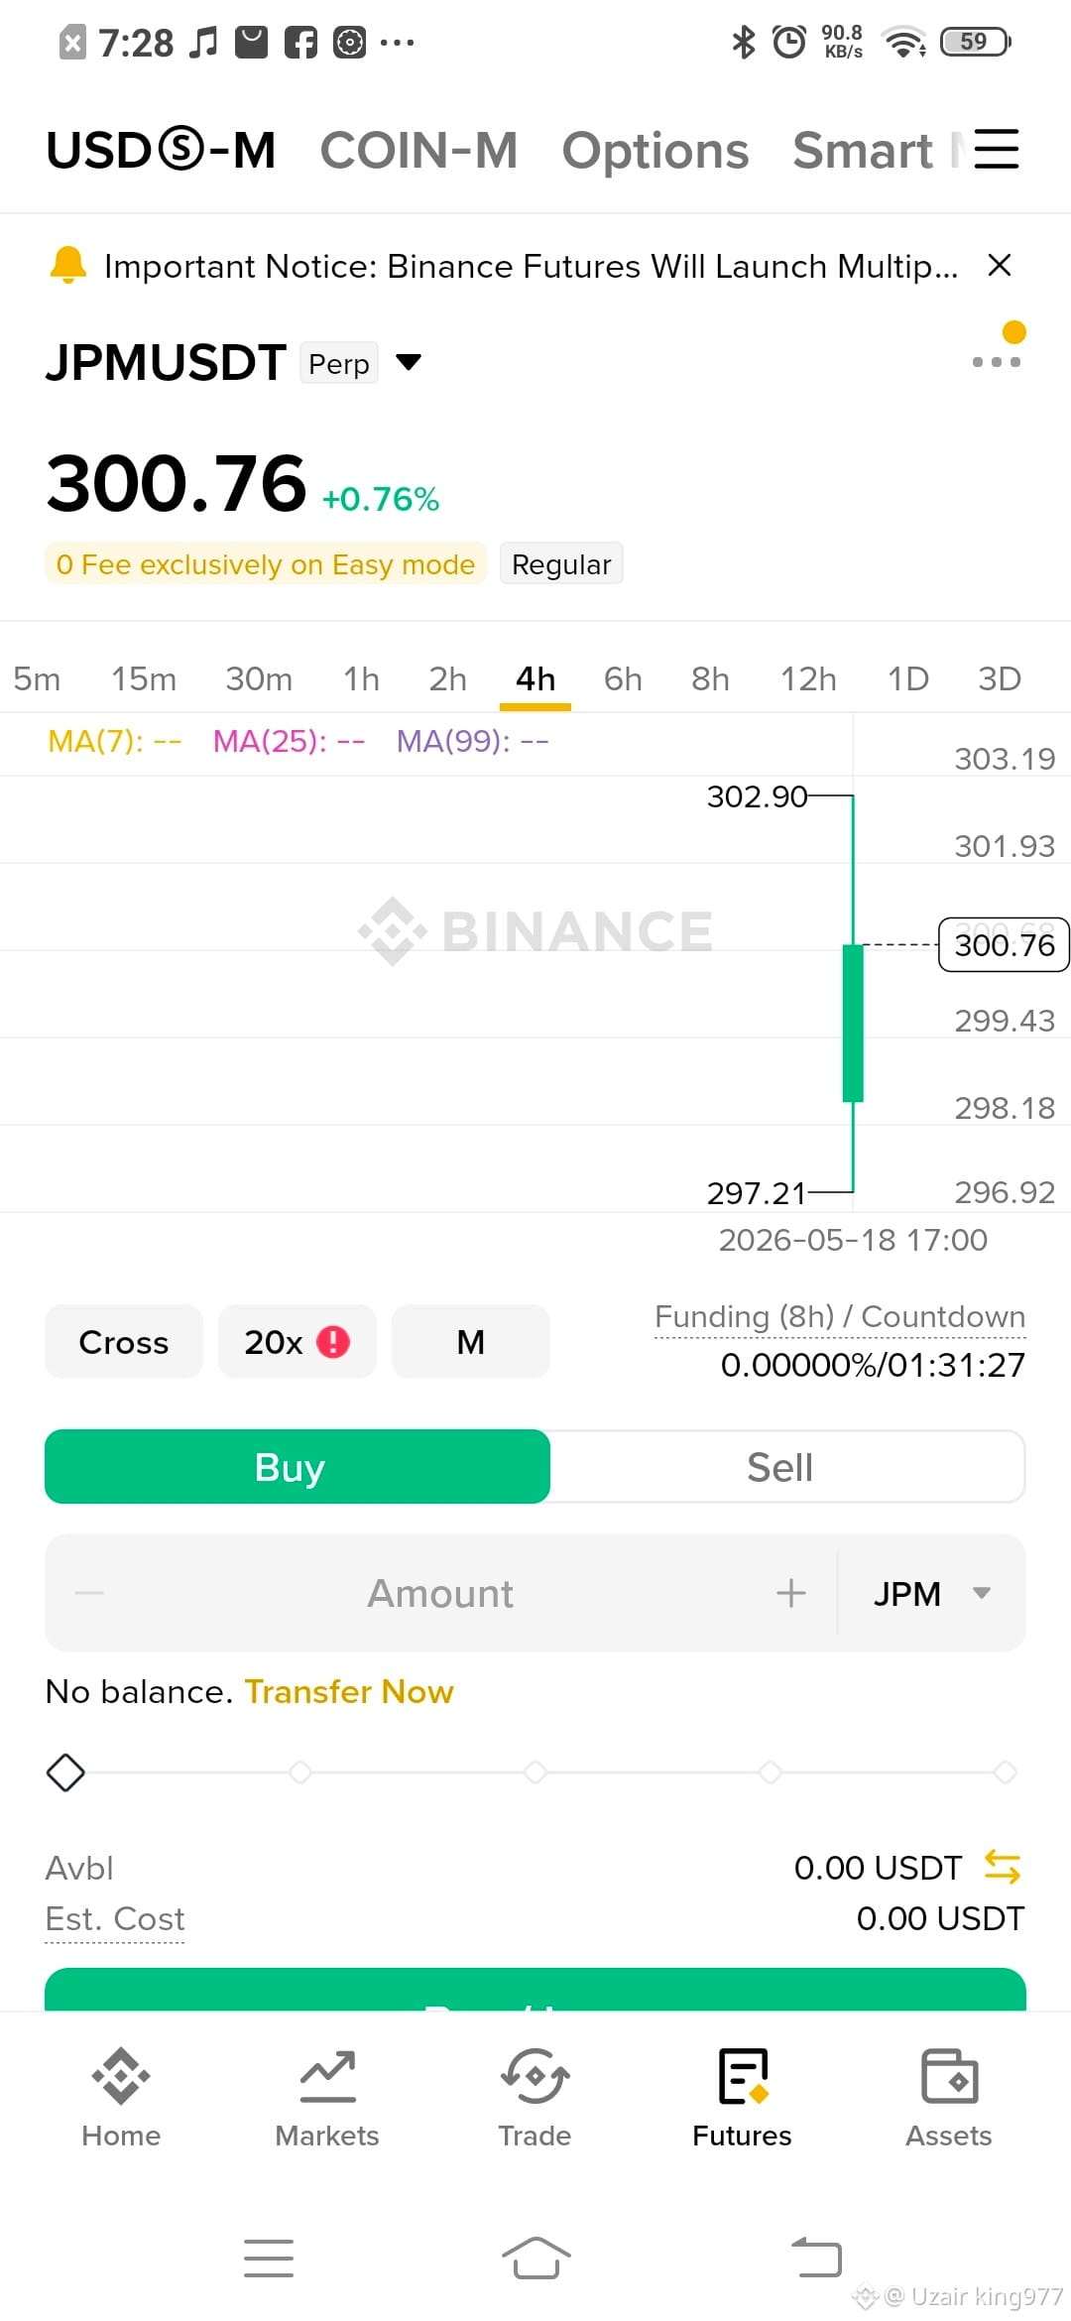Screen dimensions: 1071x2321
Task: Open the 20x leverage selector
Action: 297,1341
